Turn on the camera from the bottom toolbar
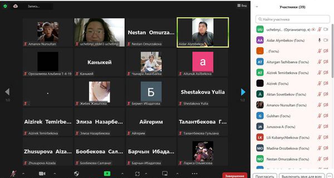The width and height of the screenshot is (334, 178). point(42,174)
